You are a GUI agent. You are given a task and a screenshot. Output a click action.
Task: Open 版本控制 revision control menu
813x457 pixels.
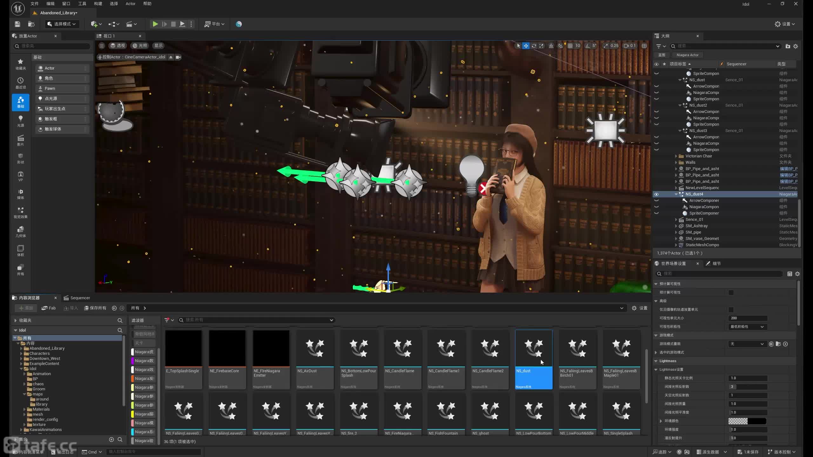782,452
